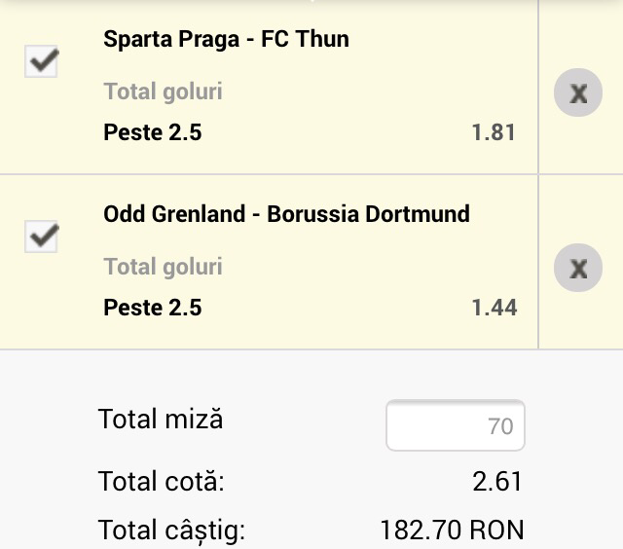The height and width of the screenshot is (549, 623).
Task: Select the 182.70 RON winnings amount
Action: (x=452, y=531)
